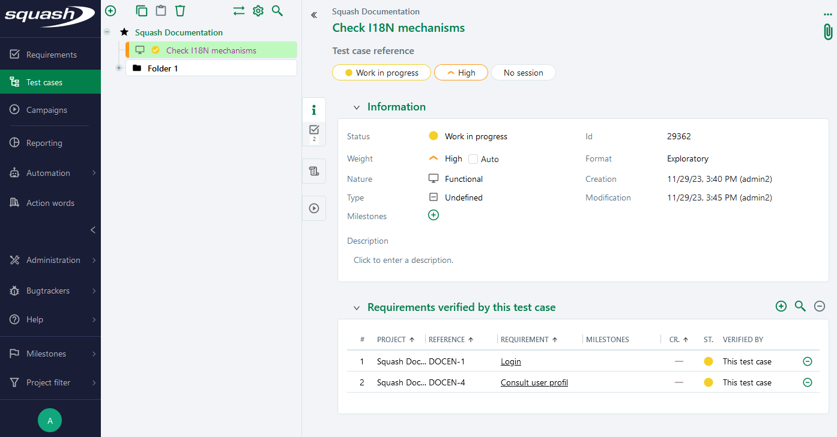
Task: Open the Campaigns workspace
Action: coord(46,110)
